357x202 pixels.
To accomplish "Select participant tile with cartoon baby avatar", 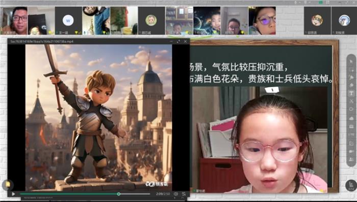I will (151, 21).
